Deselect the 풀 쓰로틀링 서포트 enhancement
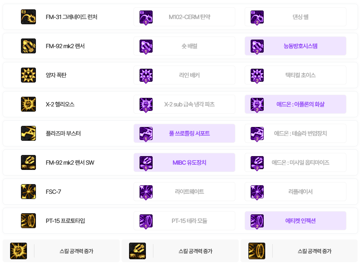Screen dimensions: 361x267 [184, 133]
